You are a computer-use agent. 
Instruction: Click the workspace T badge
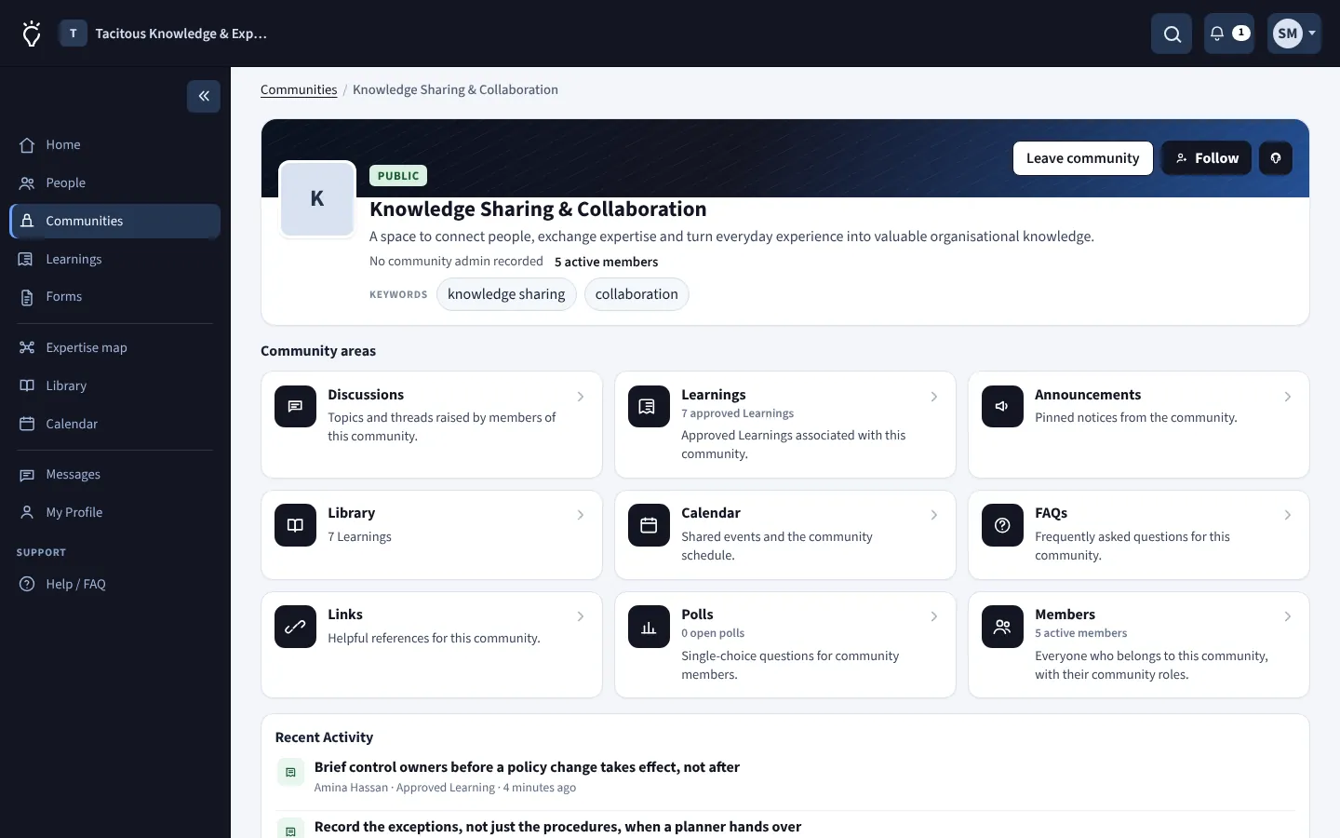point(74,34)
